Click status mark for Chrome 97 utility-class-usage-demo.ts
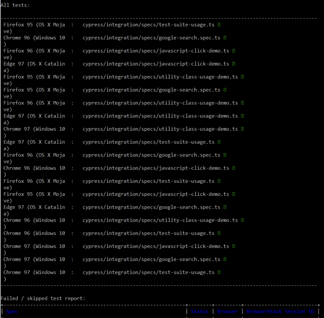The height and width of the screenshot is (318, 324). click(242, 129)
